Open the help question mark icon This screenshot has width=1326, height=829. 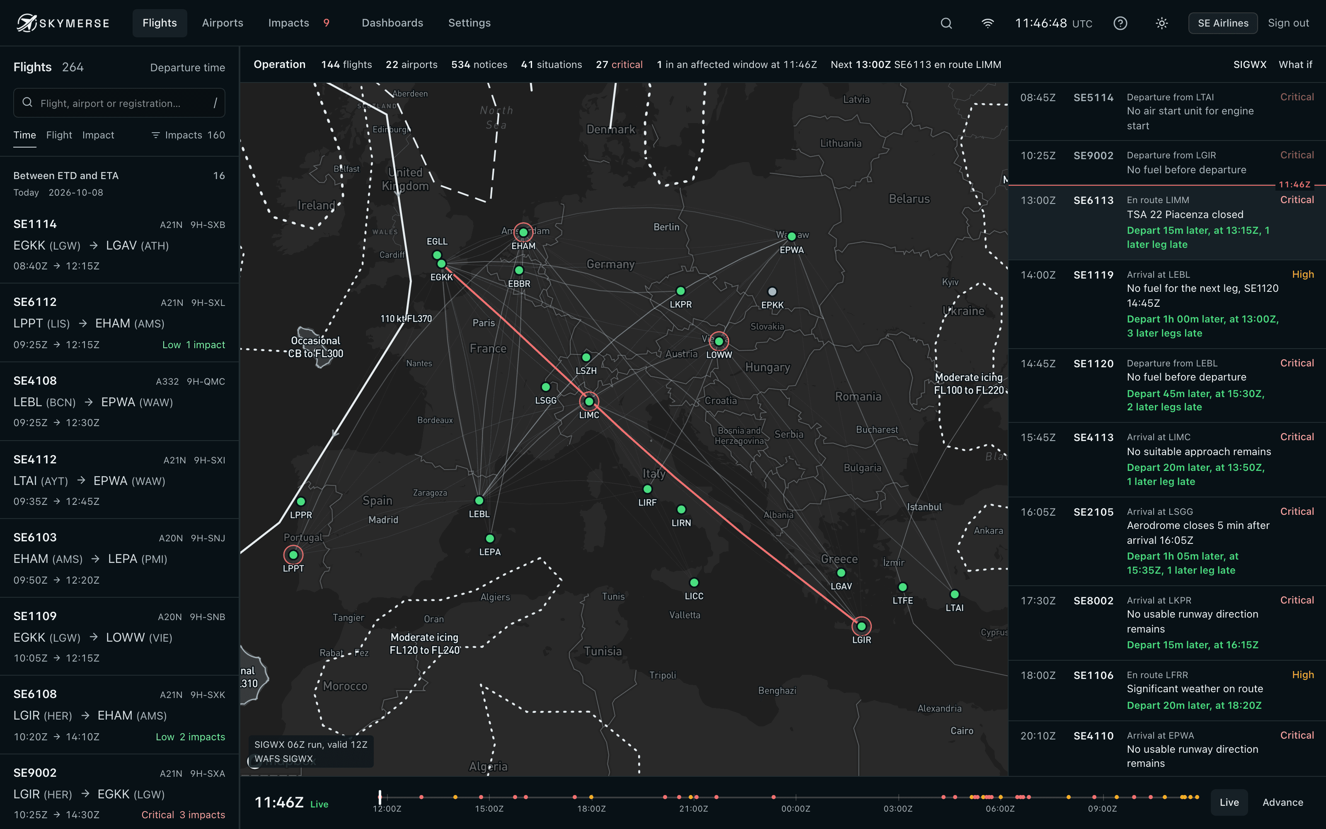click(1120, 23)
